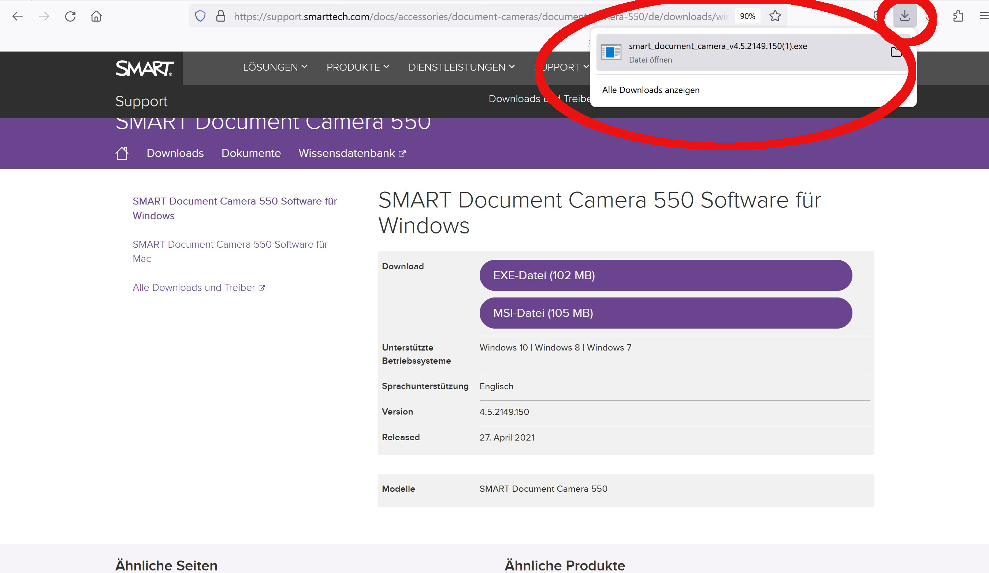Screen dimensions: 989x573
Task: Click the Ähnliche Seiten heading
Action: coord(166,566)
